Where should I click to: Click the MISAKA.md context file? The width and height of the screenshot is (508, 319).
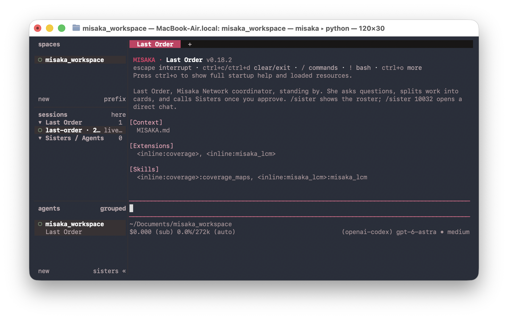pos(153,130)
